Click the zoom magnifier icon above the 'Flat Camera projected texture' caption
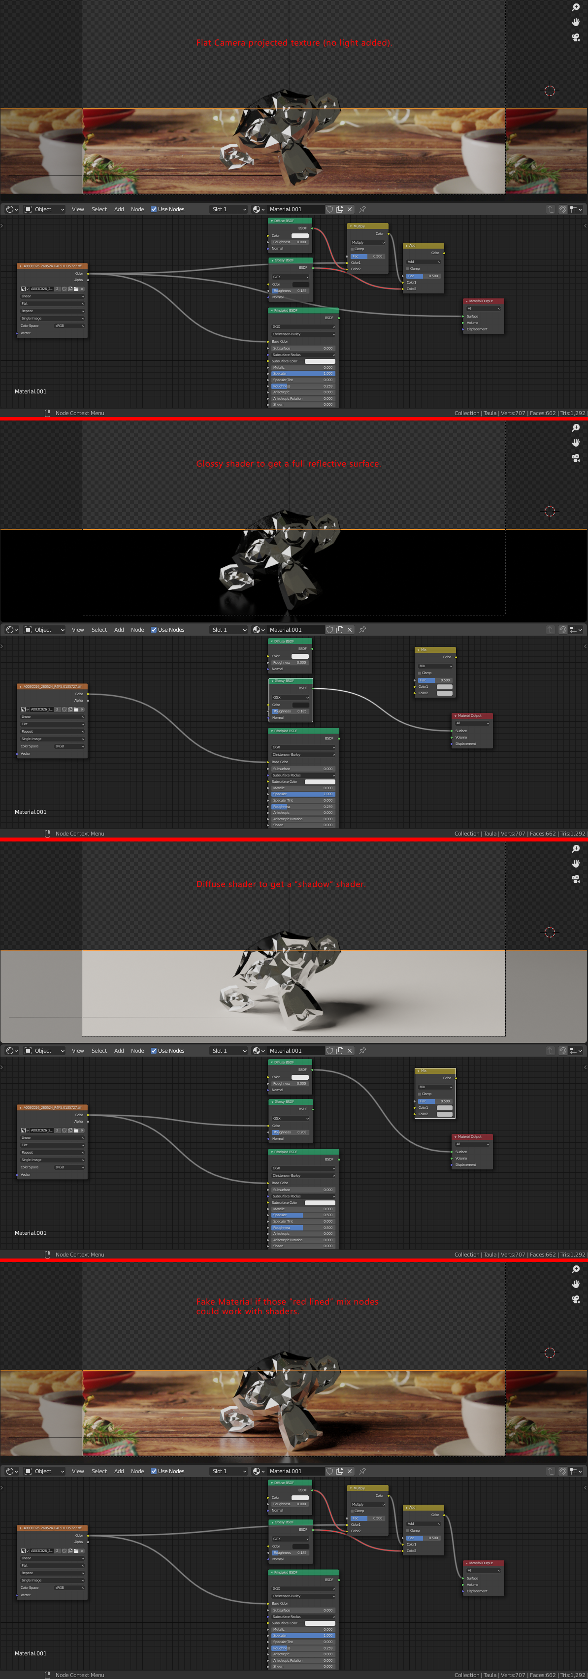 576,7
